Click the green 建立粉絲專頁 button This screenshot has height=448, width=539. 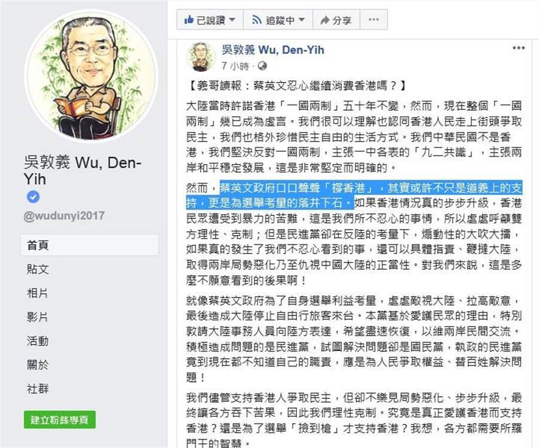60,419
